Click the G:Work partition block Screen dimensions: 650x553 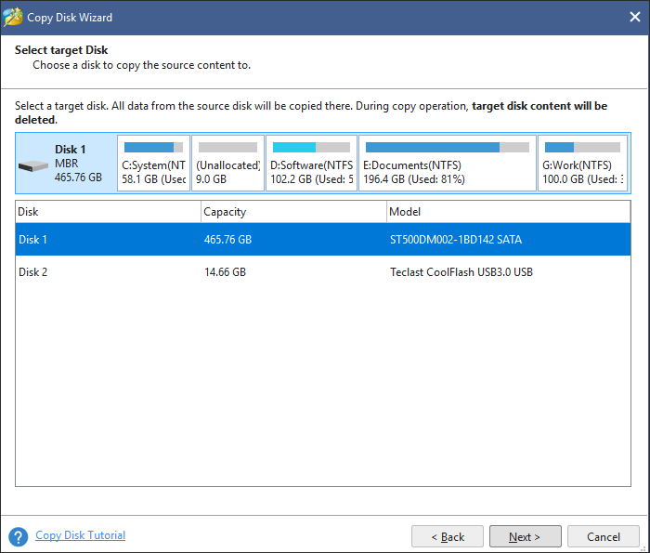[x=583, y=163]
